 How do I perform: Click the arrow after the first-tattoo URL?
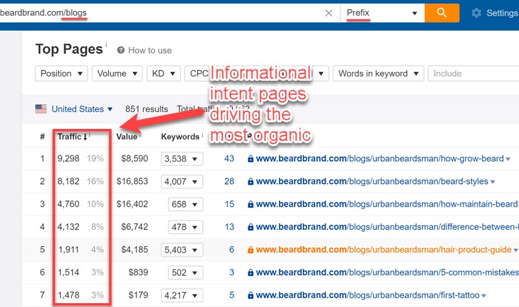pos(483,296)
